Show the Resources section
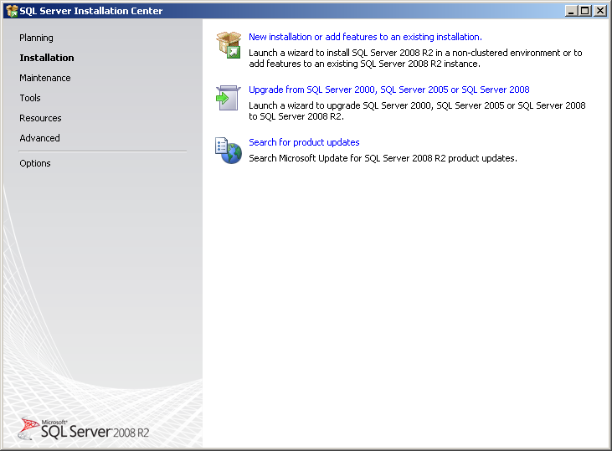 [x=40, y=118]
